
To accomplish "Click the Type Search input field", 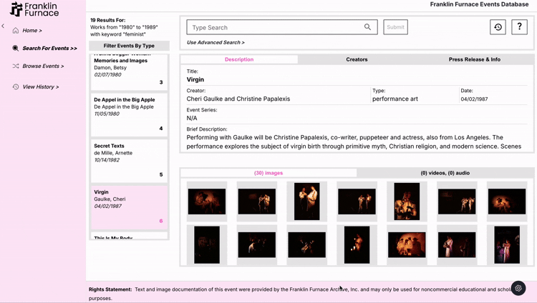I will pos(276,27).
